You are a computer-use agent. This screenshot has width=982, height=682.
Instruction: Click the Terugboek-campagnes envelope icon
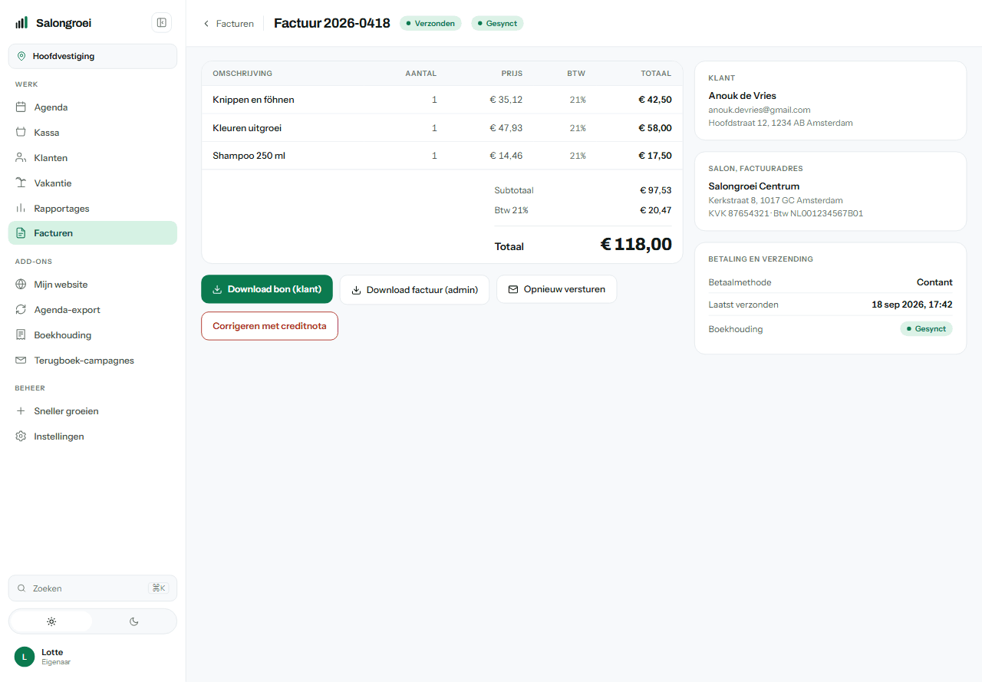(21, 361)
